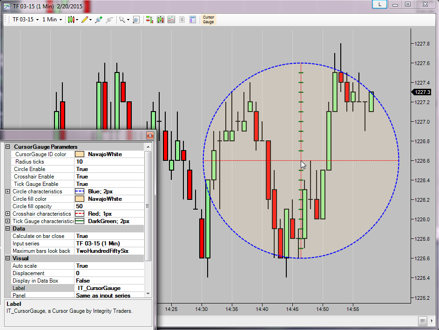Click the CursorGauge ID color NavajoWhite swatch
The width and height of the screenshot is (439, 330).
(80, 154)
